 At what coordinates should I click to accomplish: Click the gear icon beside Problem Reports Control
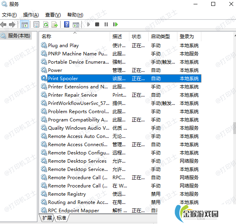coord(44,111)
